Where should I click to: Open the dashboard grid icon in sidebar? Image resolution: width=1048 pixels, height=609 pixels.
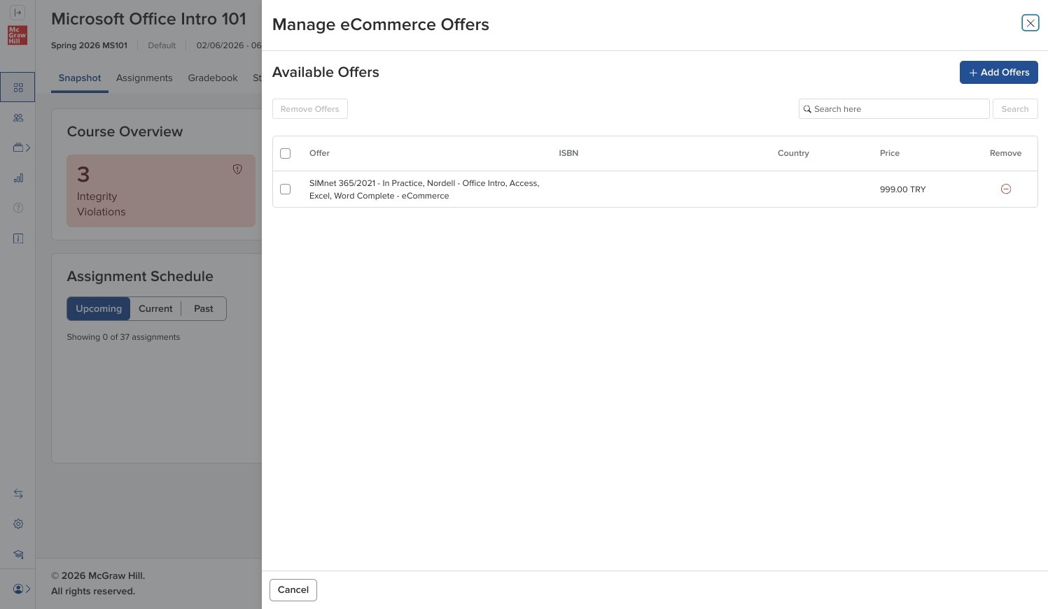point(18,88)
